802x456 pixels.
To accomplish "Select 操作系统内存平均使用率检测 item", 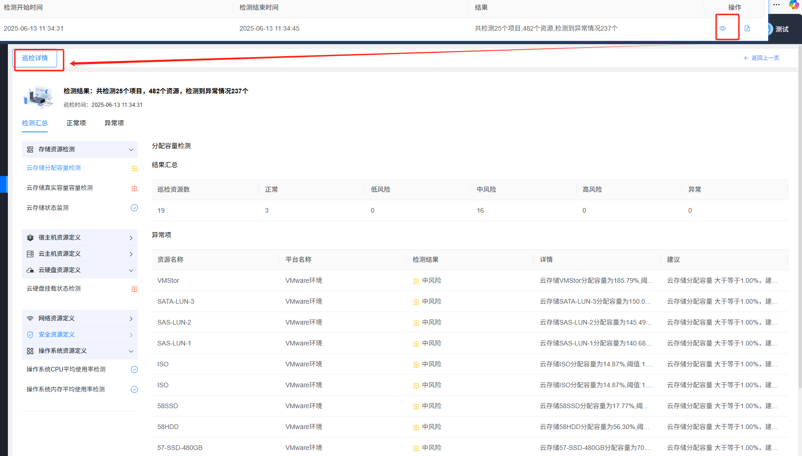I will 65,389.
